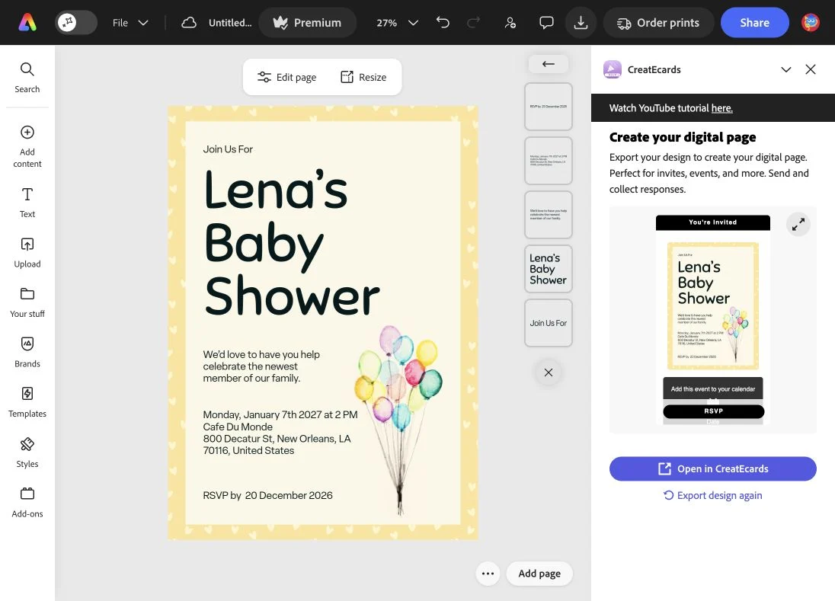Image resolution: width=835 pixels, height=601 pixels.
Task: Open the Adobe Express home logo
Action: pos(27,22)
